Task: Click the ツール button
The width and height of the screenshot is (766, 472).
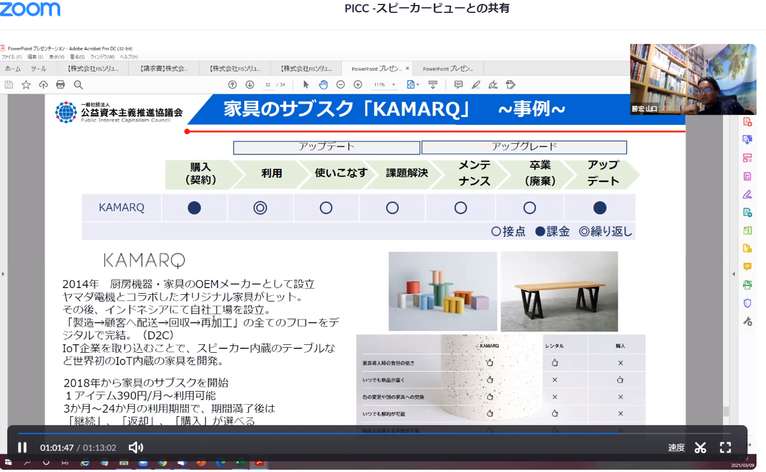Action: click(x=38, y=69)
